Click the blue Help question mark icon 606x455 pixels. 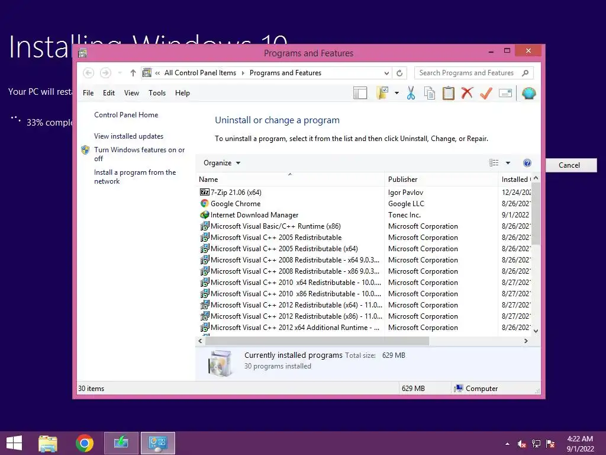tap(527, 163)
